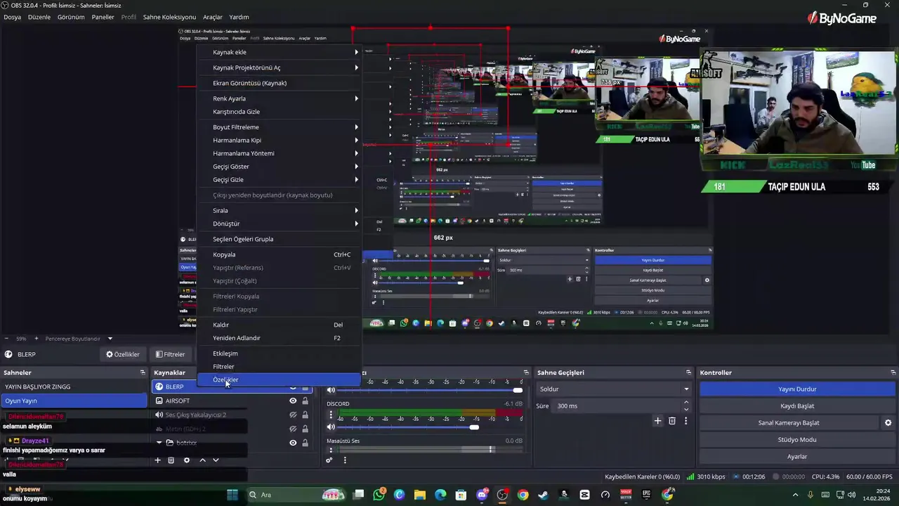Viewport: 899px width, 506px height.
Task: Show hidden tray icons chevron
Action: (795, 495)
